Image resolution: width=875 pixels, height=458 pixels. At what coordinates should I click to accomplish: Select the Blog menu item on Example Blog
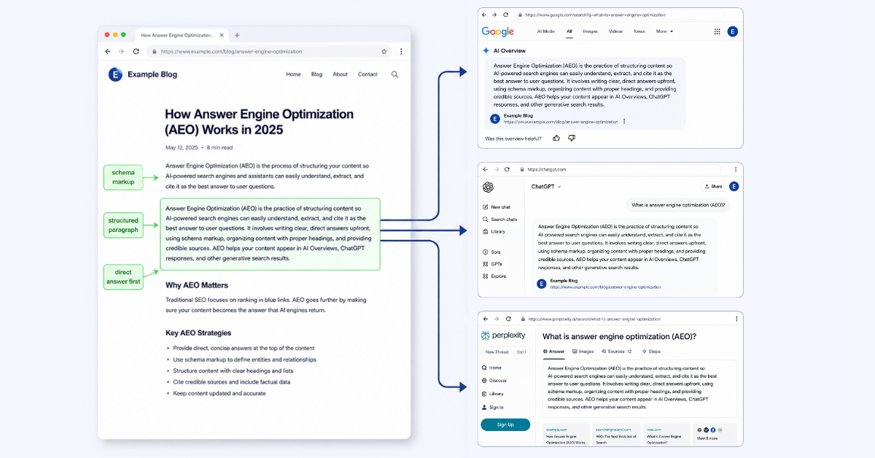coord(316,74)
